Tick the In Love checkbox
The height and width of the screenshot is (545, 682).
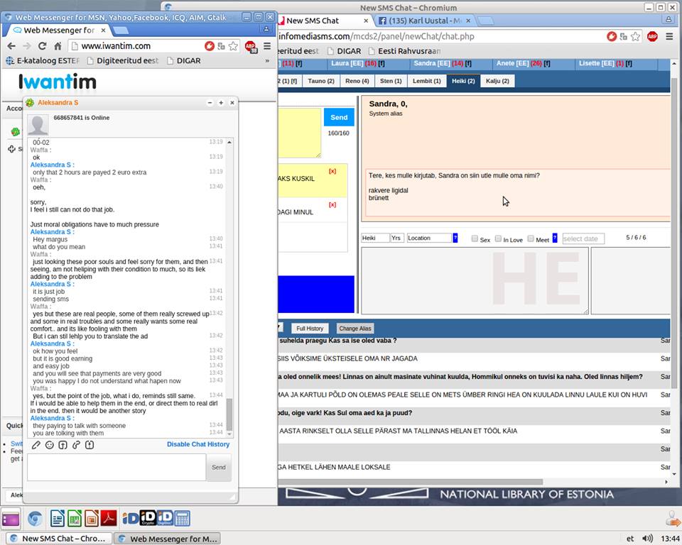pyautogui.click(x=499, y=238)
